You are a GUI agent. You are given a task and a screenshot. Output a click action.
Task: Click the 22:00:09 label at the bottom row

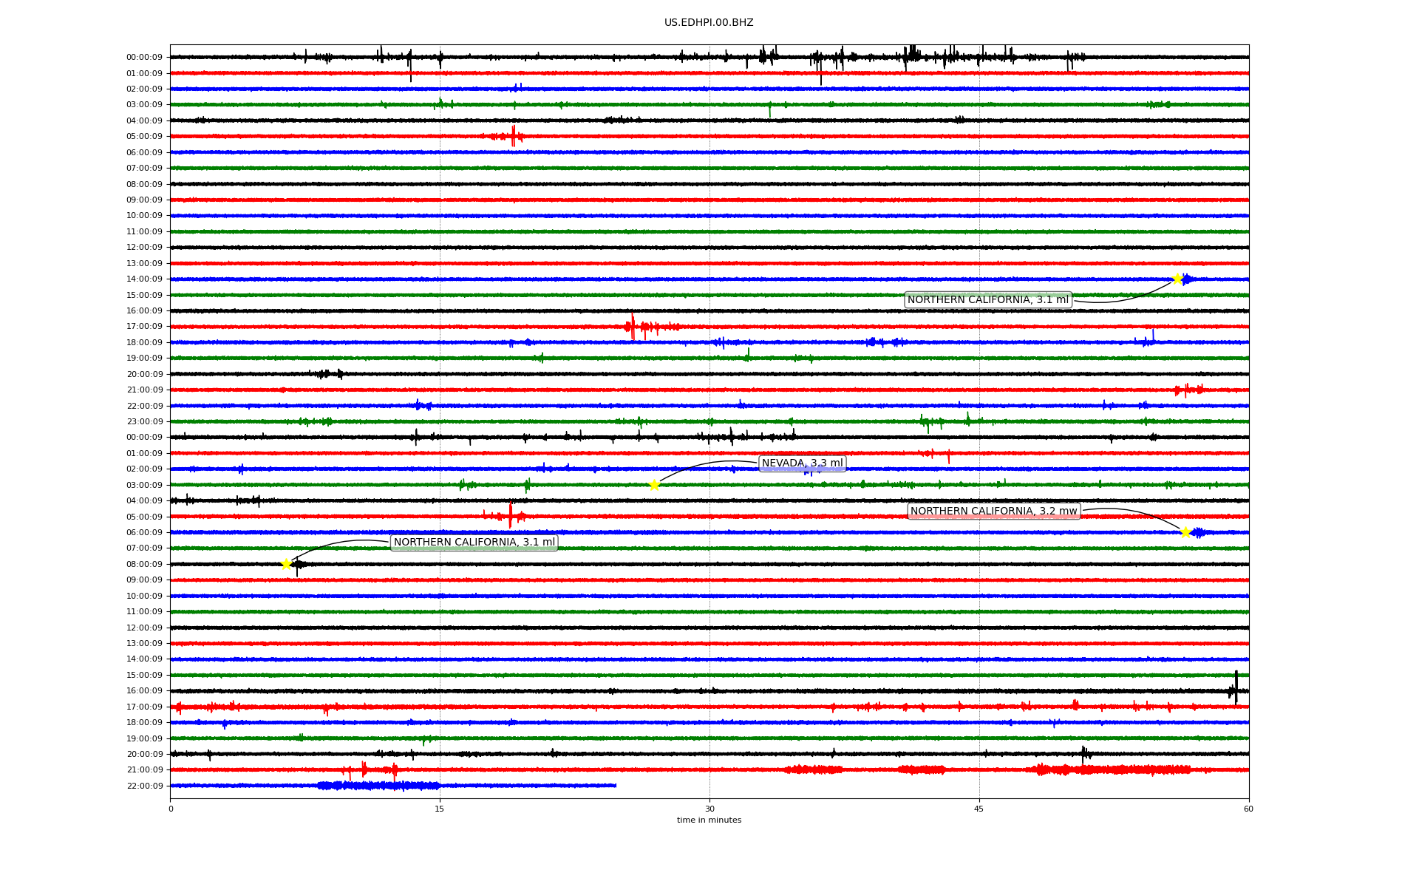coord(145,786)
